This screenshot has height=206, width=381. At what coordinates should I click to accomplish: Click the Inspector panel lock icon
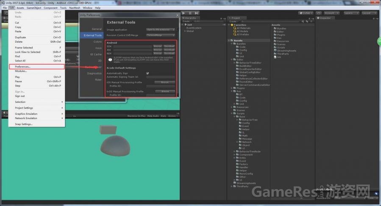[374, 19]
